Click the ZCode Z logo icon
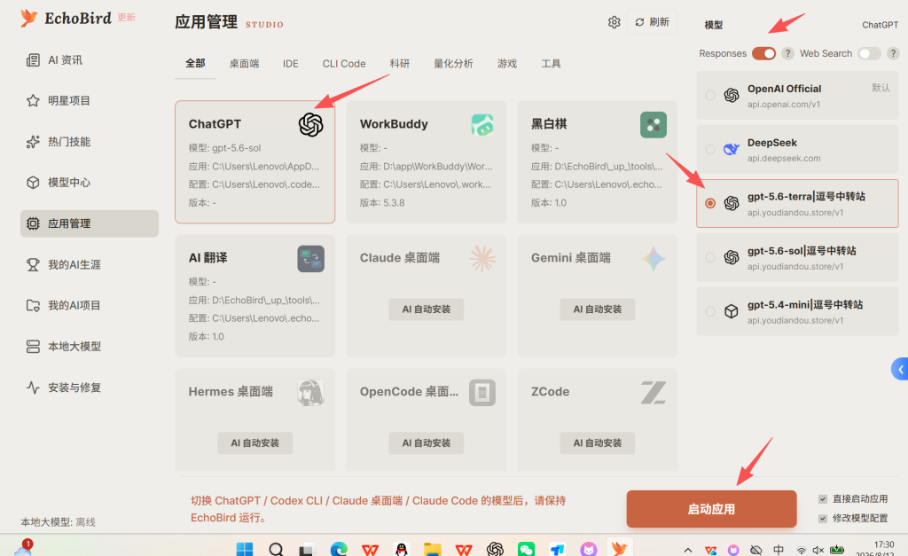 click(x=654, y=392)
